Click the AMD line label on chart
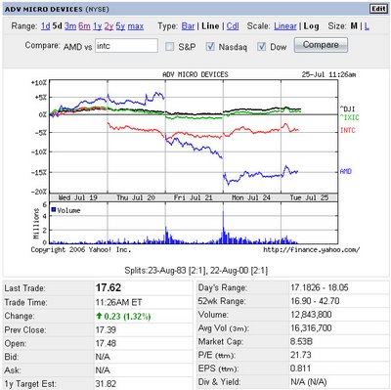This screenshot has height=390, width=391. click(x=346, y=171)
